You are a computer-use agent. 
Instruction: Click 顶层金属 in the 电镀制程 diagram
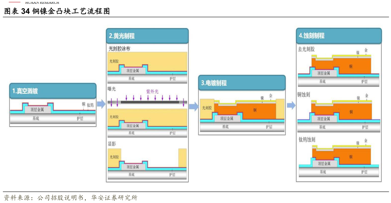coord(227,118)
